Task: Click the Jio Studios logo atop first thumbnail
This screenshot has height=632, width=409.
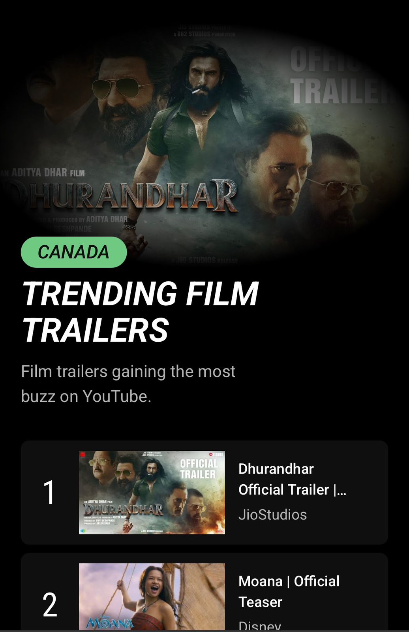Action: coord(216,455)
